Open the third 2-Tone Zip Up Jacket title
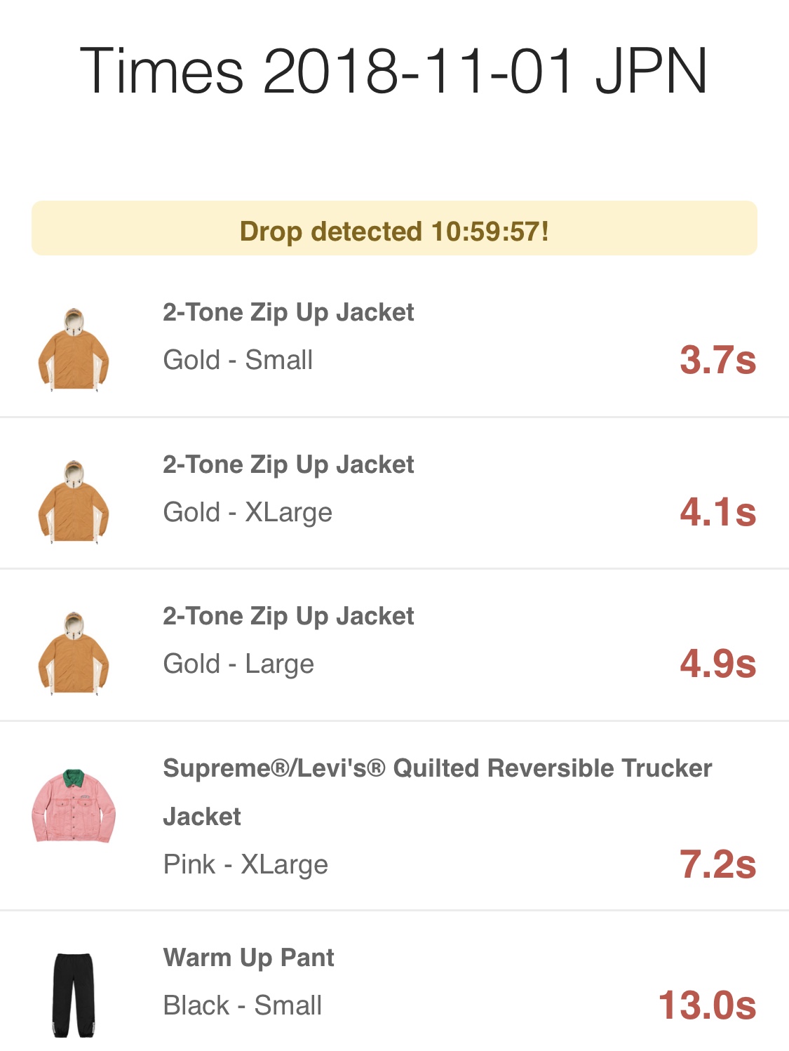The width and height of the screenshot is (789, 1051). [x=288, y=616]
